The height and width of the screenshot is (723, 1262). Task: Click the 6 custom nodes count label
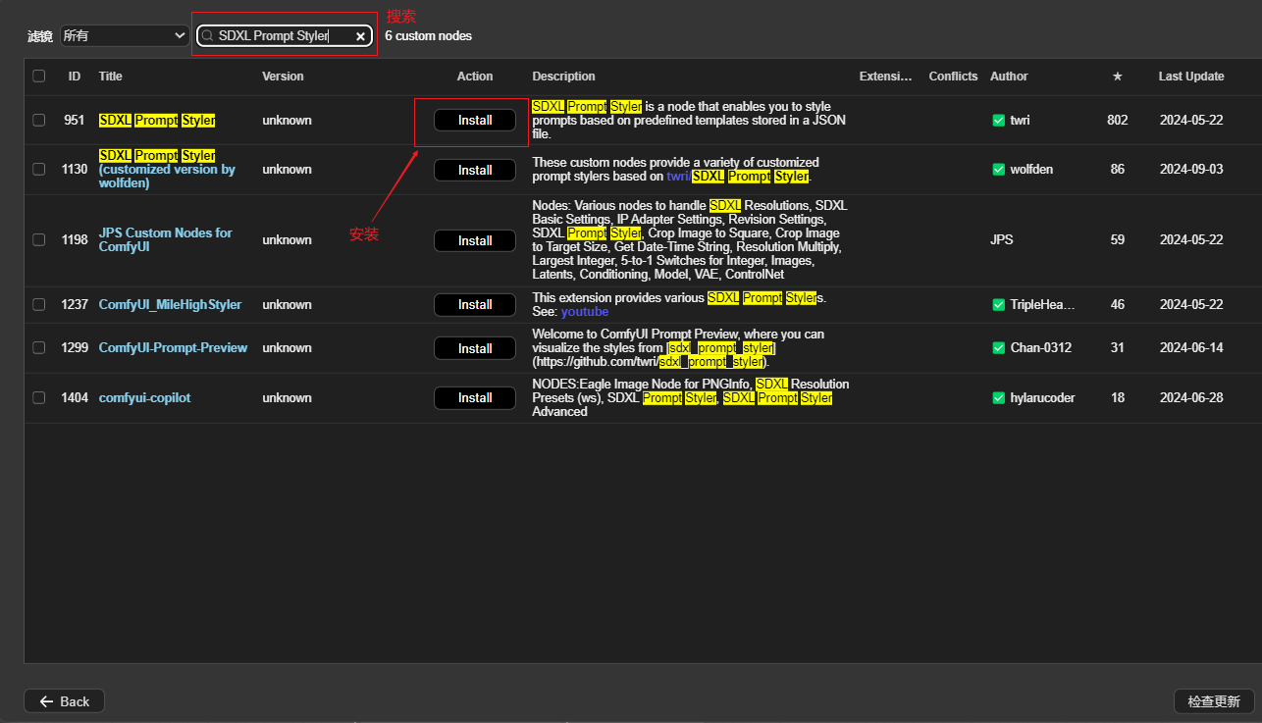(428, 36)
